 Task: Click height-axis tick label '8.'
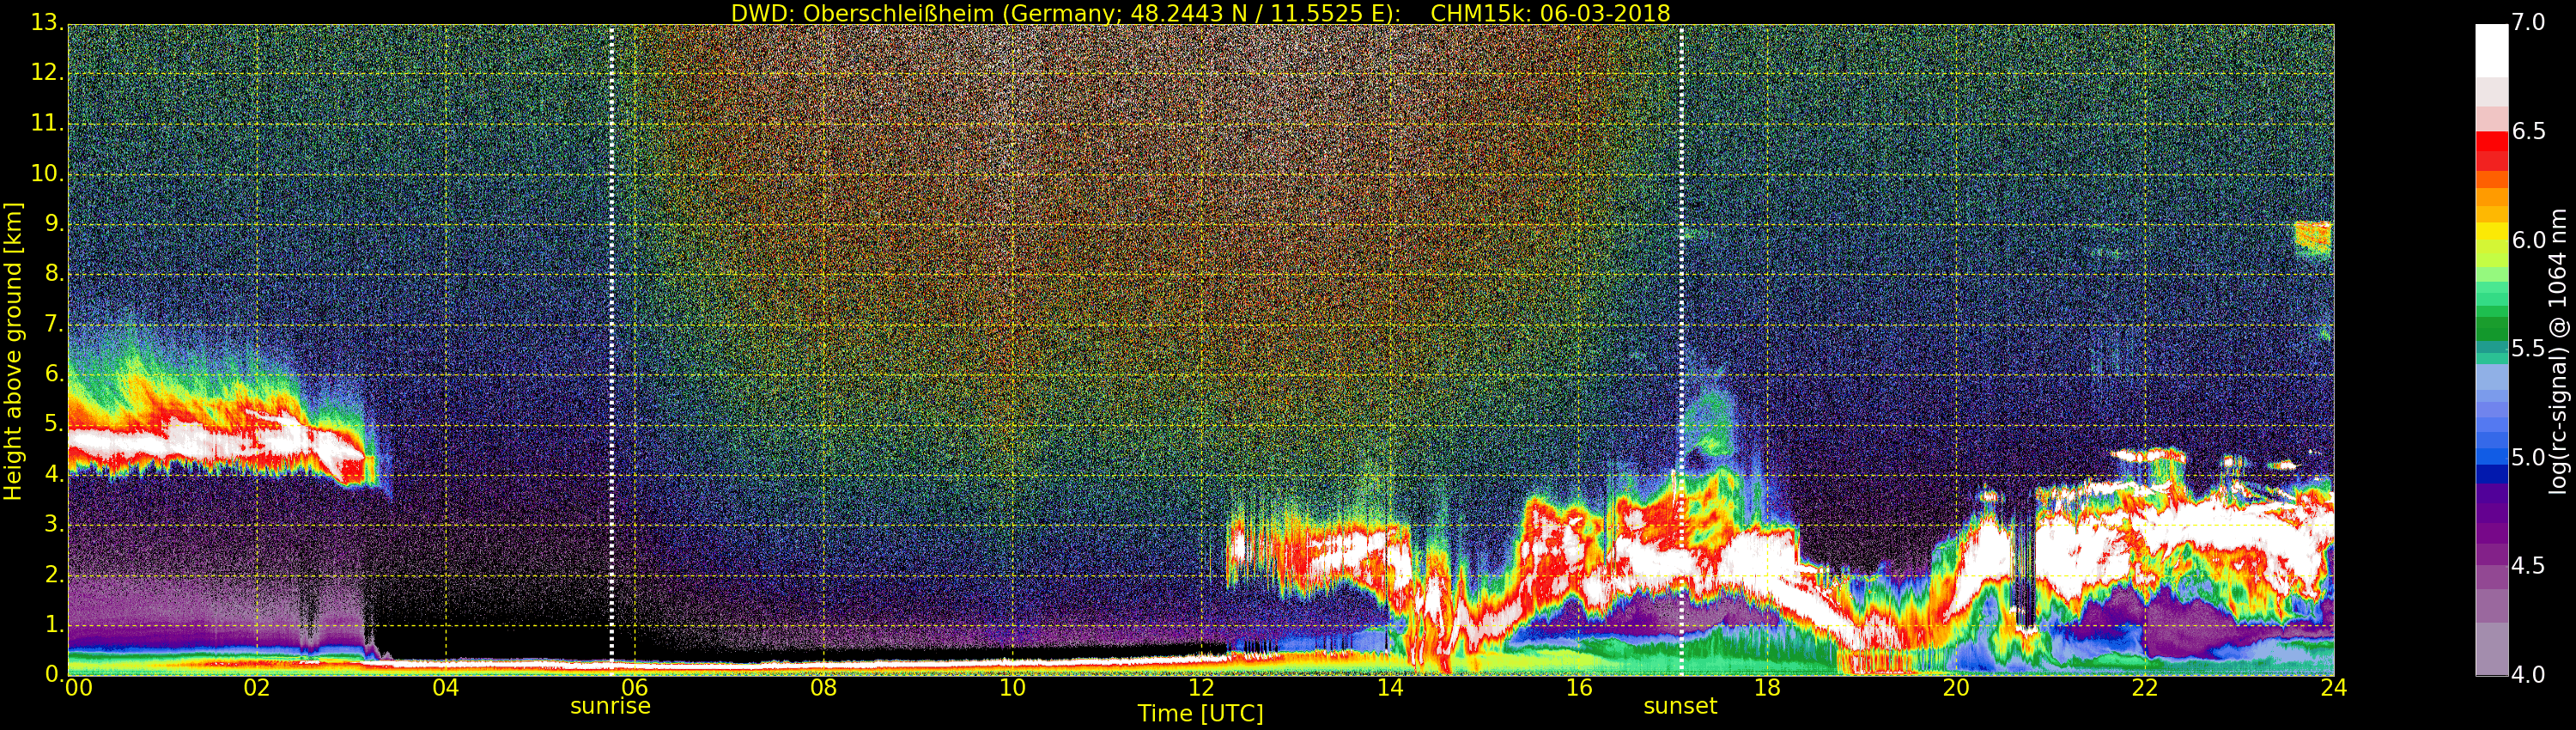click(54, 273)
